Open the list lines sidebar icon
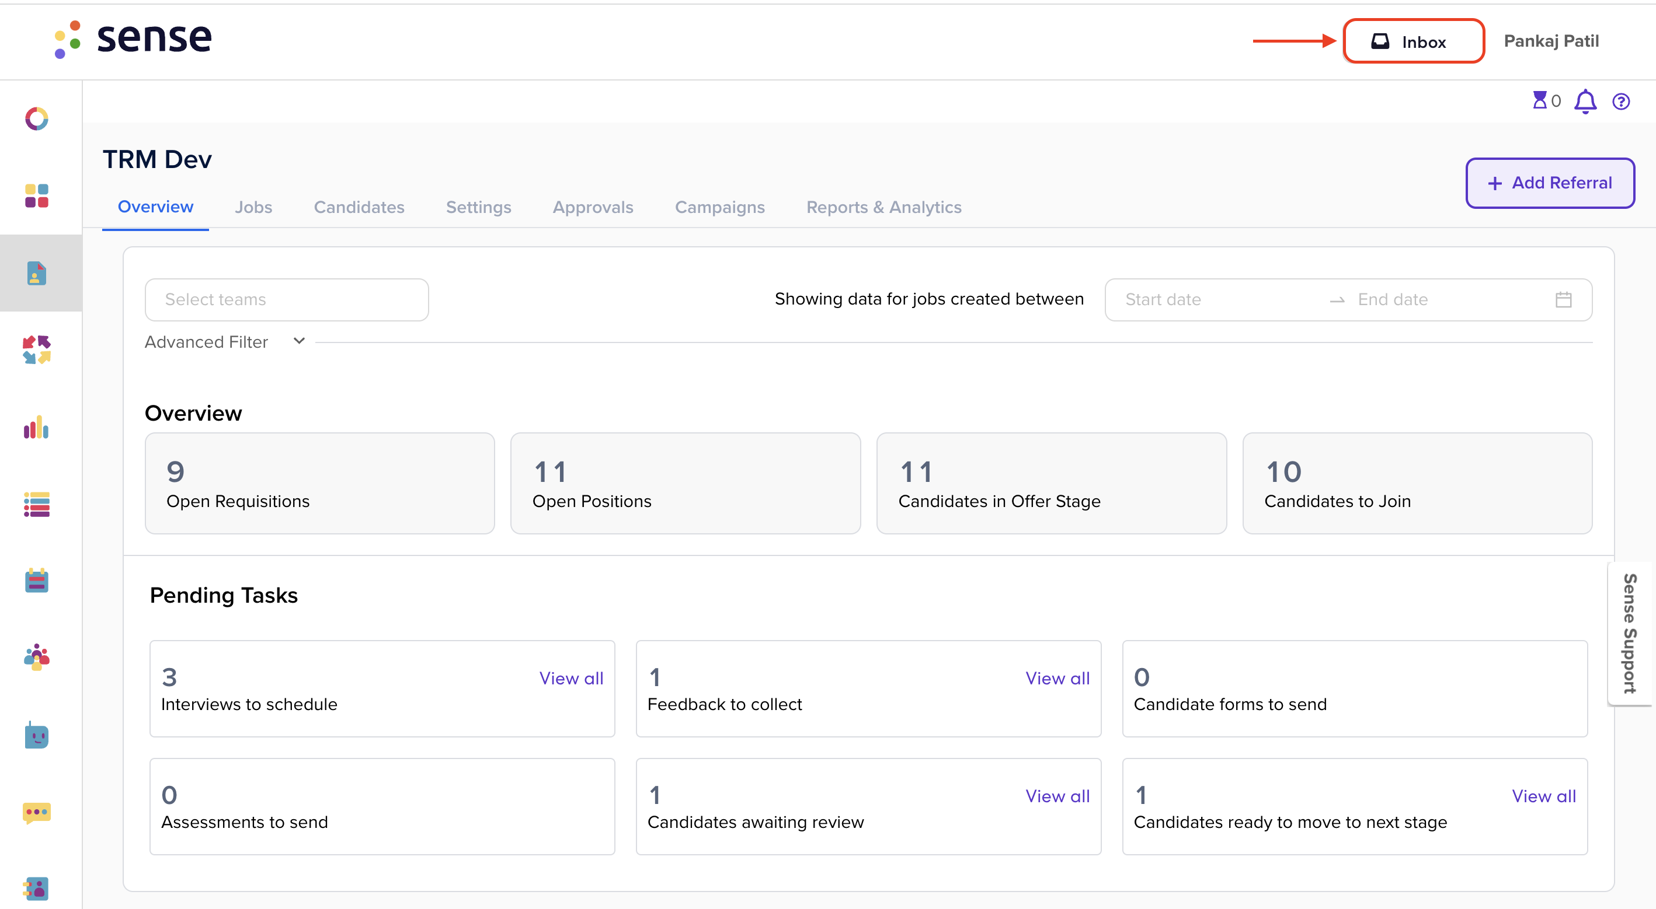This screenshot has height=909, width=1656. pos(37,504)
